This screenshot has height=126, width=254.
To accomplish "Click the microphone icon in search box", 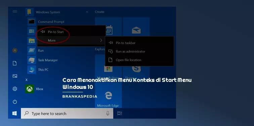I will tap(108, 113).
